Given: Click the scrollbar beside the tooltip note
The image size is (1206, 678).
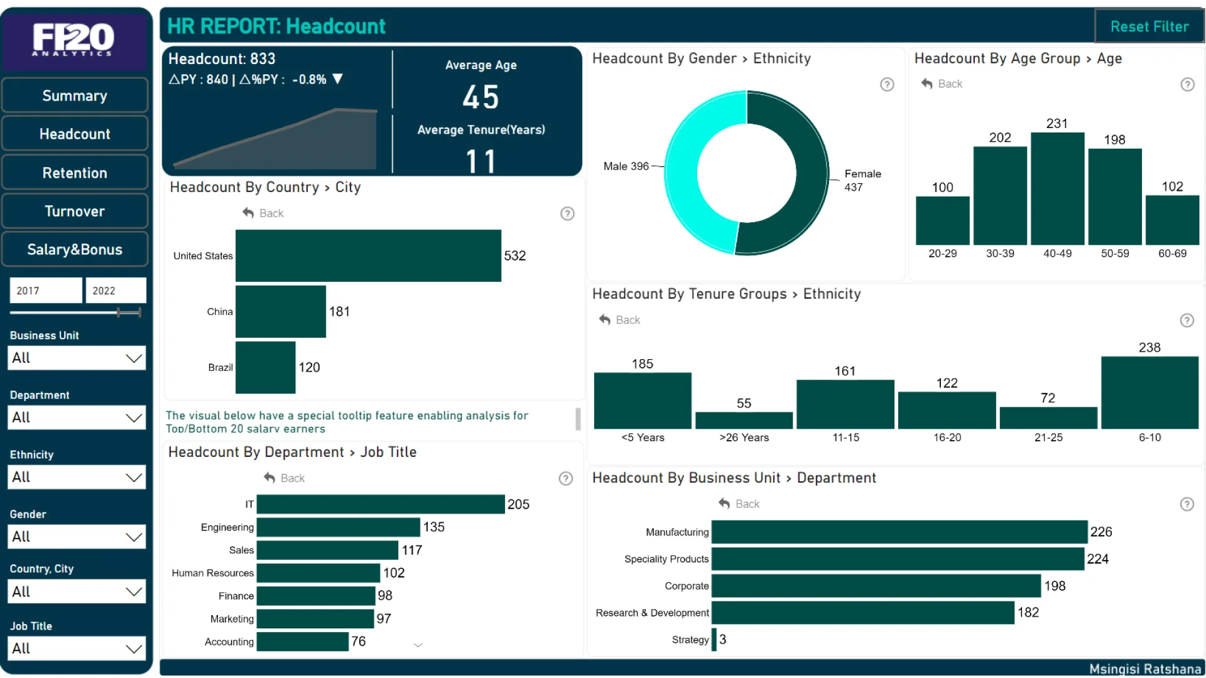Looking at the screenshot, I should click(578, 419).
